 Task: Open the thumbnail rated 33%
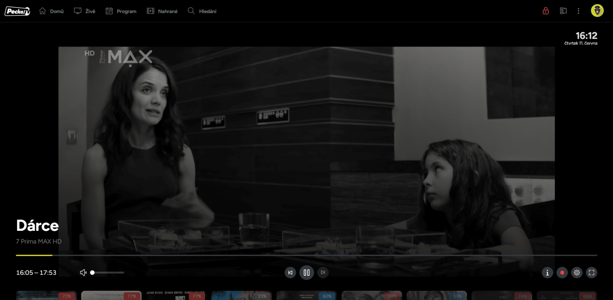(242, 295)
